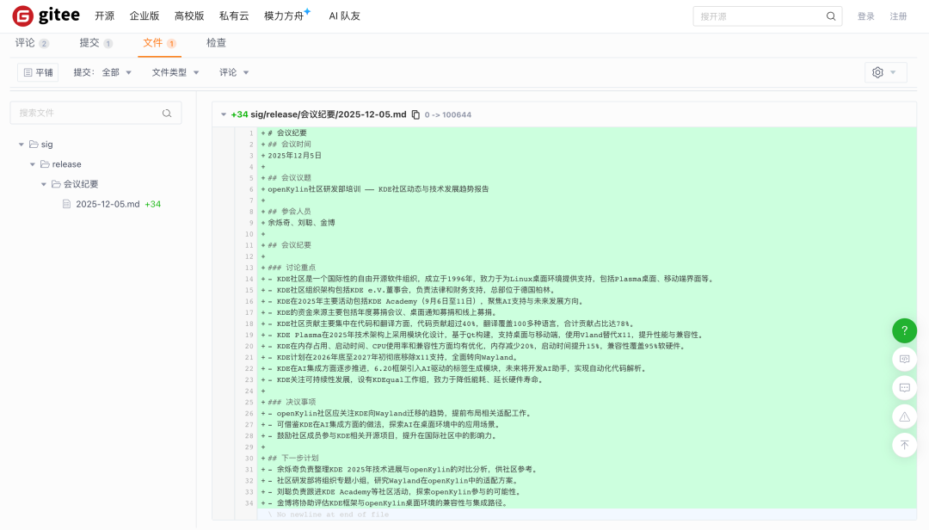Switch to the 检查 tab

[215, 42]
